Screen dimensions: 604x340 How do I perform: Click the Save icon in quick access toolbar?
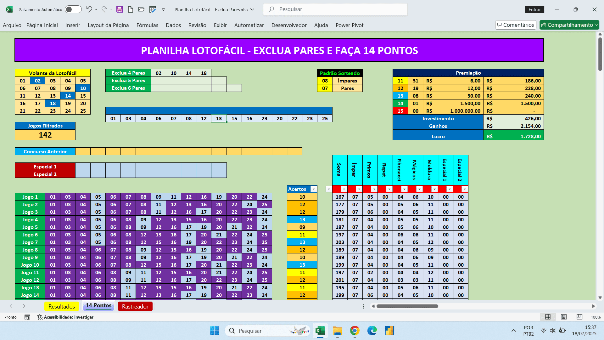click(x=120, y=9)
